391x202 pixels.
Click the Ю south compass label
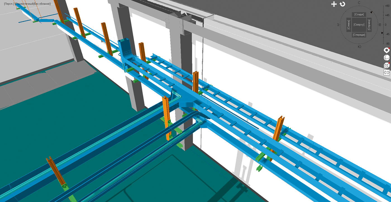pos(359,47)
